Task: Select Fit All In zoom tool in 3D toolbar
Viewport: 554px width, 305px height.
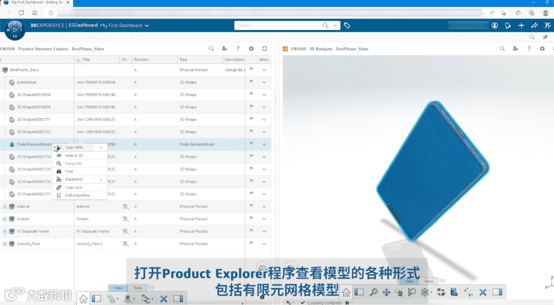Action: [x=373, y=292]
